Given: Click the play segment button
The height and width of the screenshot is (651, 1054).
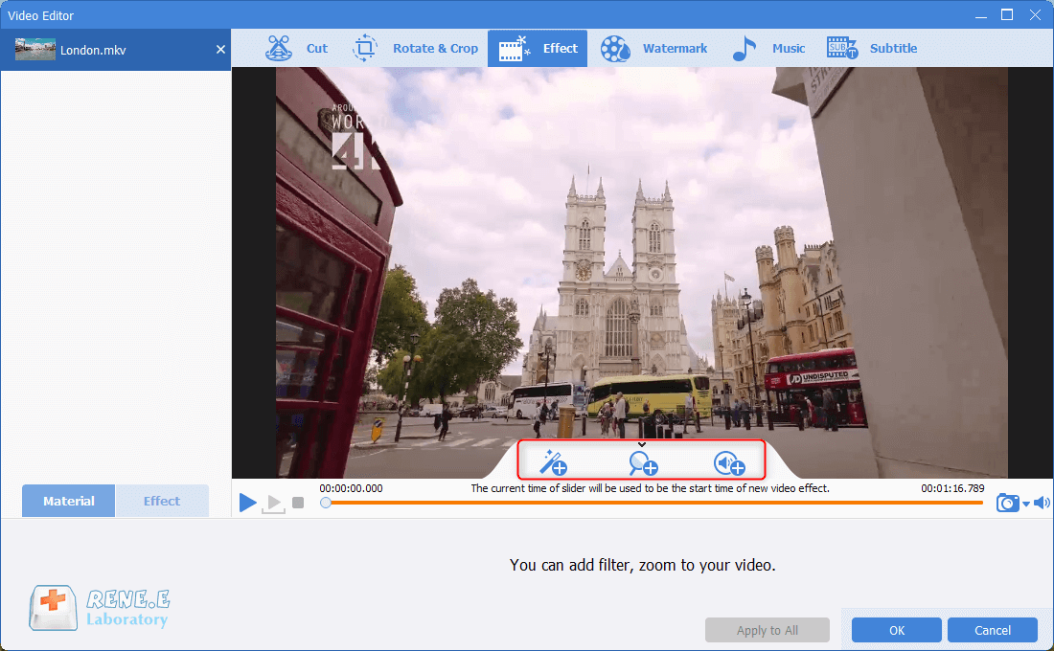Looking at the screenshot, I should (x=274, y=504).
